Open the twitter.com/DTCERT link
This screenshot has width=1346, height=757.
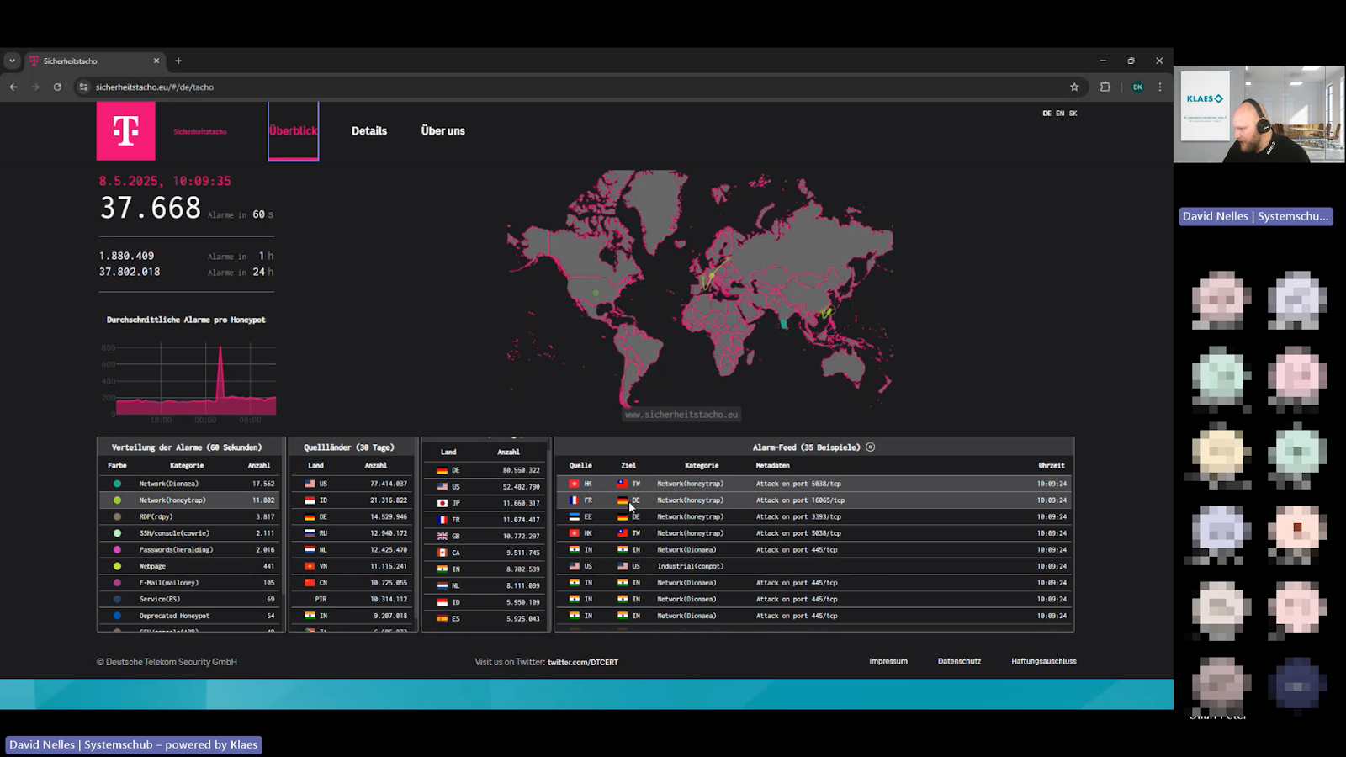coord(582,663)
